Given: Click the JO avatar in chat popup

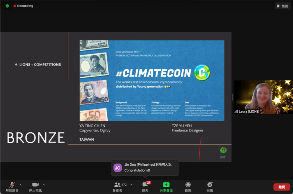Looking at the screenshot, I should tap(118, 168).
